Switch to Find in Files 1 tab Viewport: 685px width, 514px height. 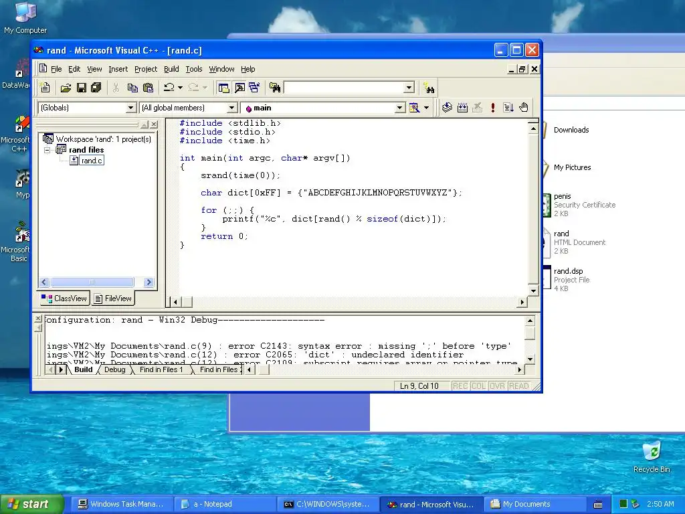tap(161, 369)
